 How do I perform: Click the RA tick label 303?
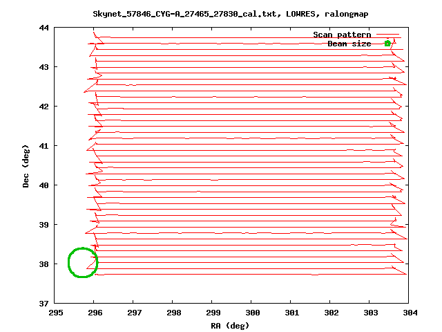[371, 313]
